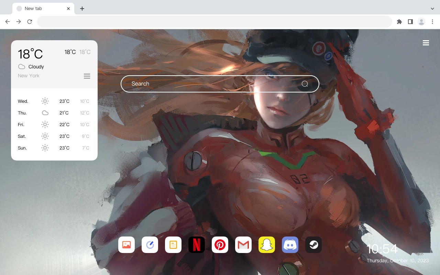
Task: Click into the Search input field
Action: click(x=220, y=84)
